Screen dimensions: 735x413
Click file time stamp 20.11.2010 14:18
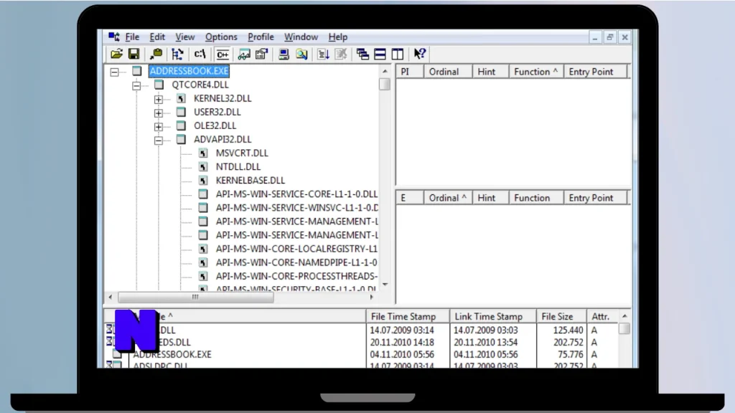(x=402, y=342)
